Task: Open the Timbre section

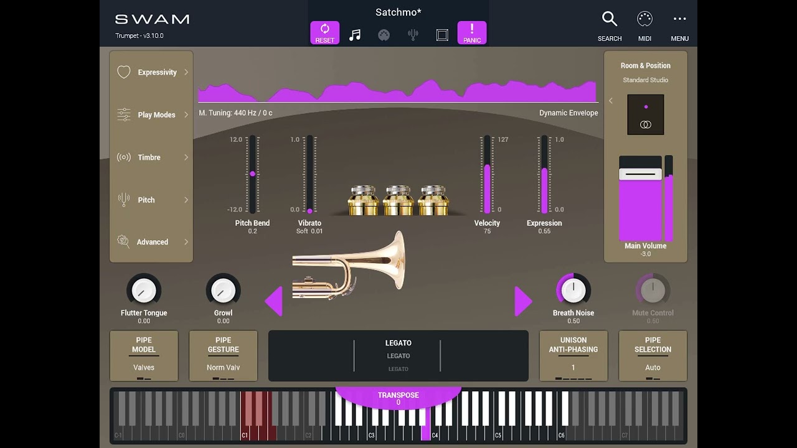Action: tap(151, 157)
